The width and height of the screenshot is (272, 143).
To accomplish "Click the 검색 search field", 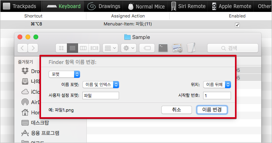I will pyautogui.click(x=233, y=48).
